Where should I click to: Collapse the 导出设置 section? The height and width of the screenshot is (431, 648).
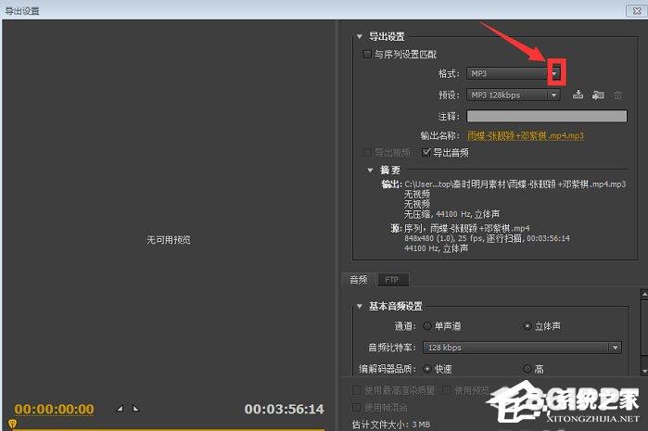[x=360, y=36]
